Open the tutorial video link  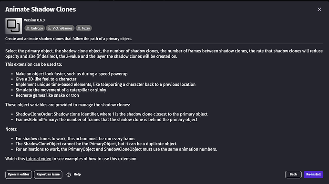click(x=39, y=159)
